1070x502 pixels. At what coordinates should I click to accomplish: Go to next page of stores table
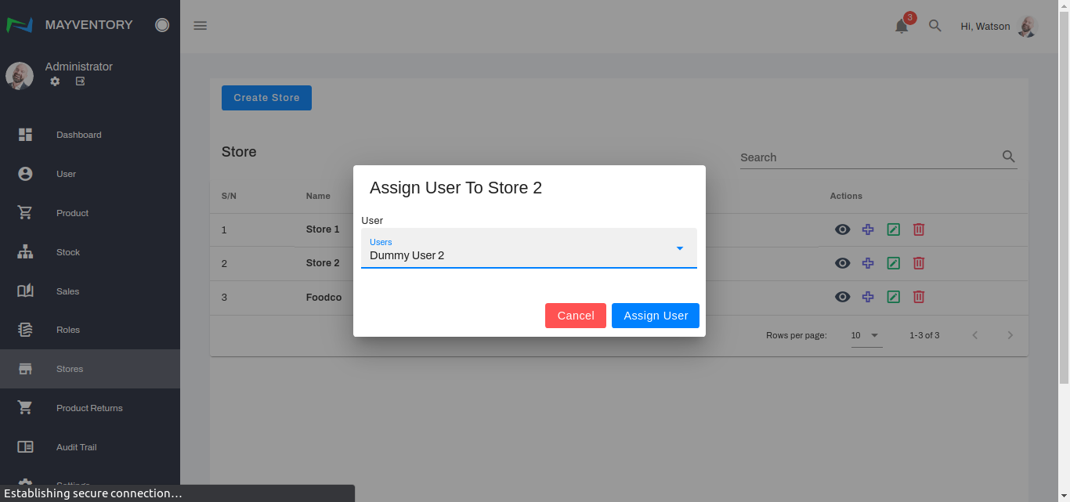pyautogui.click(x=1010, y=335)
